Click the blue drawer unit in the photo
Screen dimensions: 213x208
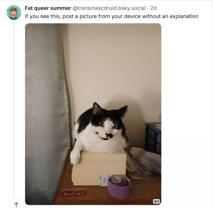[153, 138]
